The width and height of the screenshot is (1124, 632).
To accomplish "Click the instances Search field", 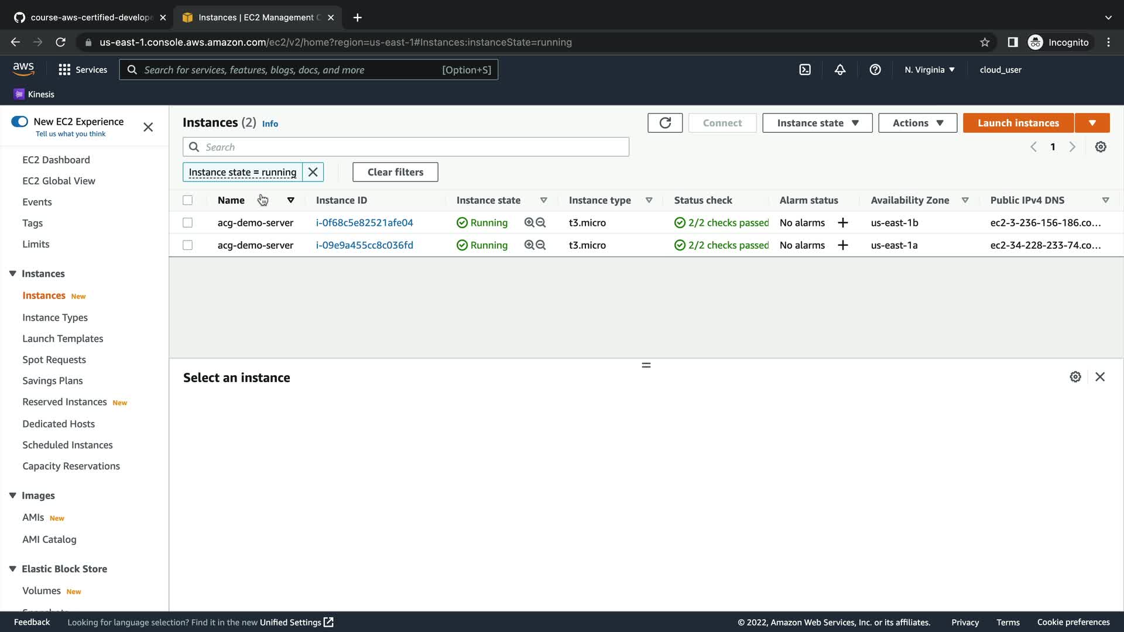I will 406,147.
